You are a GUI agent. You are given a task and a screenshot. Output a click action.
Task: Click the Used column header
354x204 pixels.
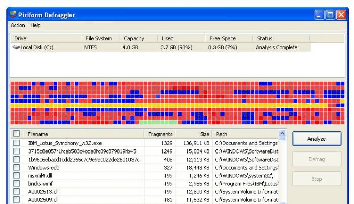point(182,38)
